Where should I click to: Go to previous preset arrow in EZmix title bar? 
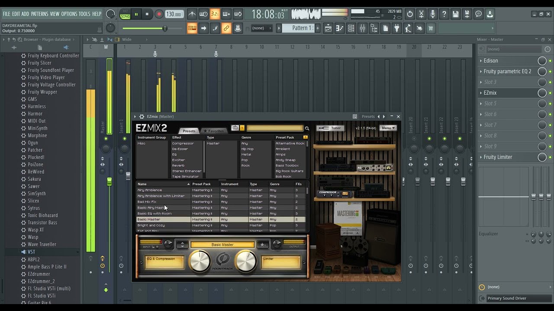[379, 117]
